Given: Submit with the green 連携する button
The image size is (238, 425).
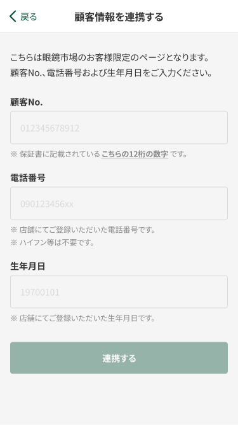Looking at the screenshot, I should tap(119, 358).
